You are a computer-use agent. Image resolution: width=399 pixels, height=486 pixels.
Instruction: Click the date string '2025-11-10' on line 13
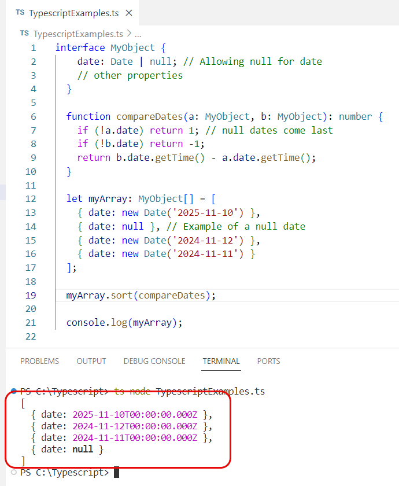(x=205, y=213)
